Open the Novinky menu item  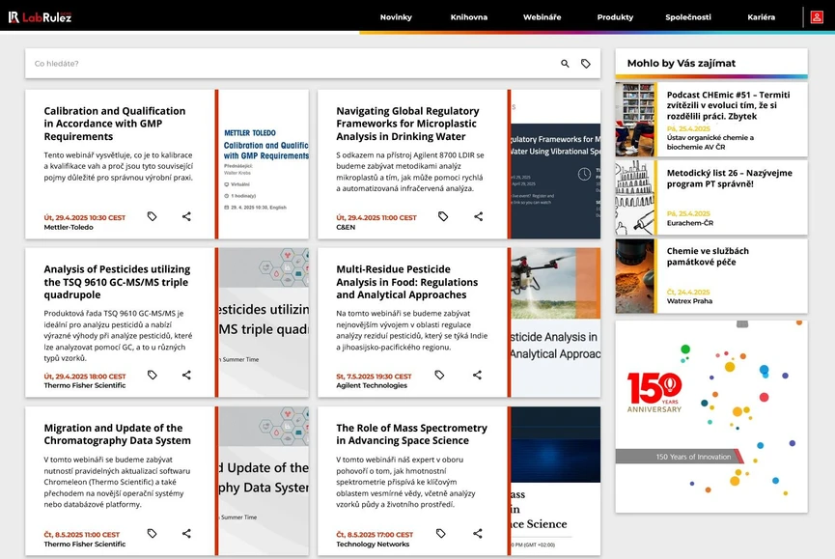coord(396,17)
